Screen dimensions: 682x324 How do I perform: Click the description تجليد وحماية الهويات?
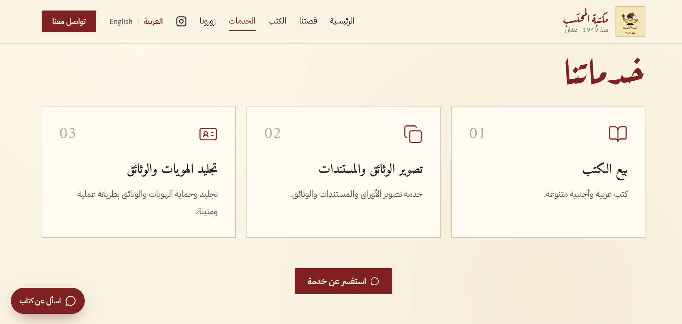click(147, 203)
